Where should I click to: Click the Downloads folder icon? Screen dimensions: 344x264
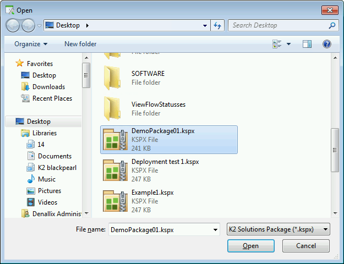tap(25, 86)
